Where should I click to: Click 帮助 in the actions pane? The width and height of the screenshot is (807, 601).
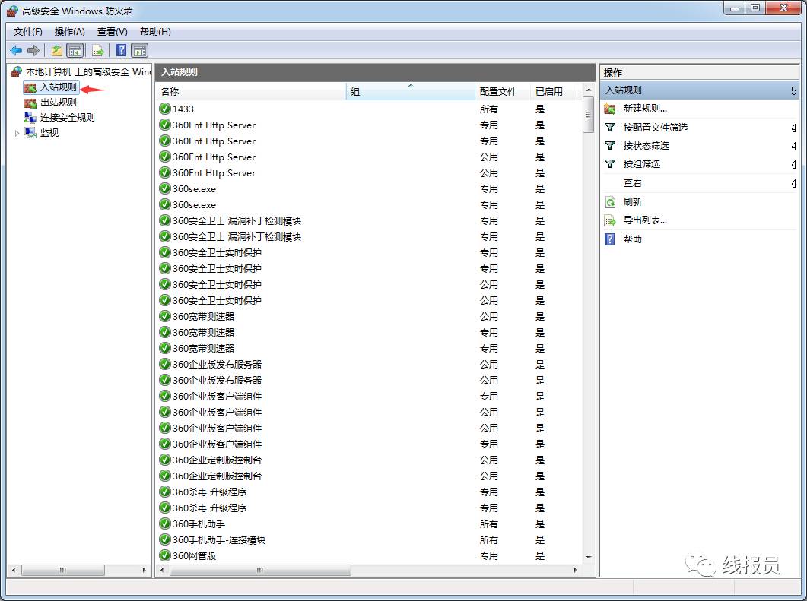[633, 239]
